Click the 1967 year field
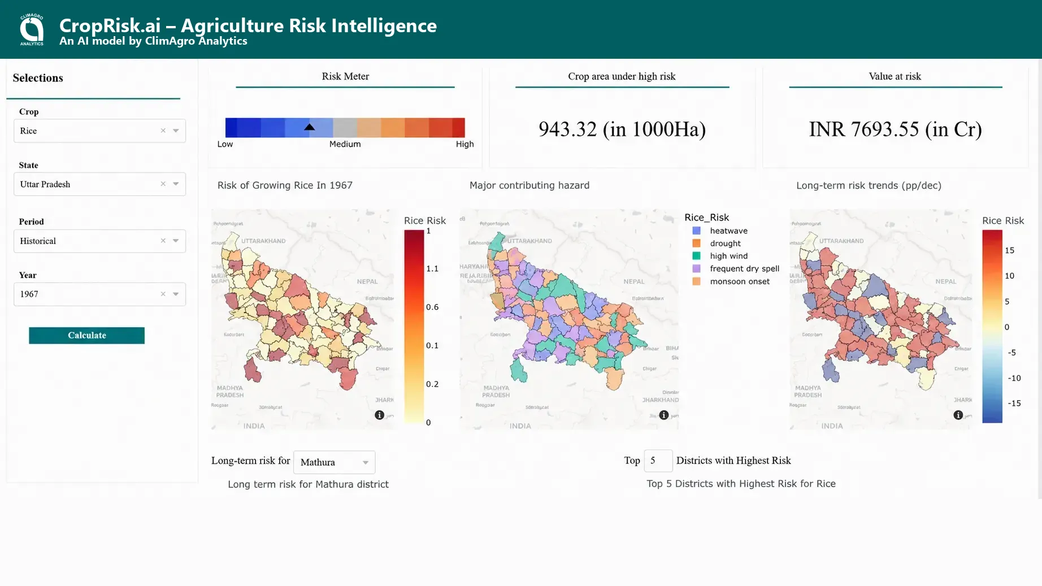Image resolution: width=1042 pixels, height=586 pixels. point(99,294)
